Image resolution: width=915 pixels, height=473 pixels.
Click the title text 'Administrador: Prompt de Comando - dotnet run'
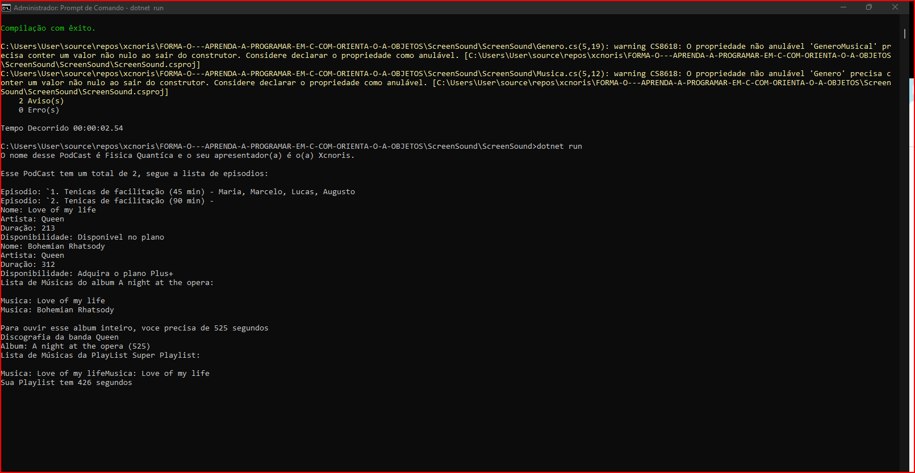coord(89,8)
